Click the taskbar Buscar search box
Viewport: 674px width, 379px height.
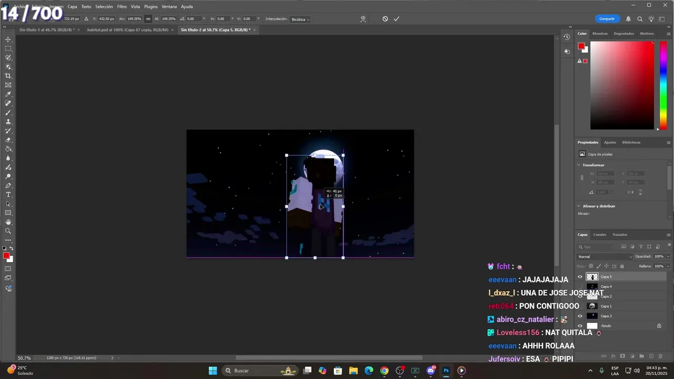(259, 371)
